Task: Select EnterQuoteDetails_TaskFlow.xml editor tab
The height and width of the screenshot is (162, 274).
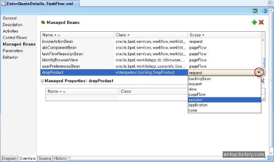Action: pyautogui.click(x=40, y=3)
